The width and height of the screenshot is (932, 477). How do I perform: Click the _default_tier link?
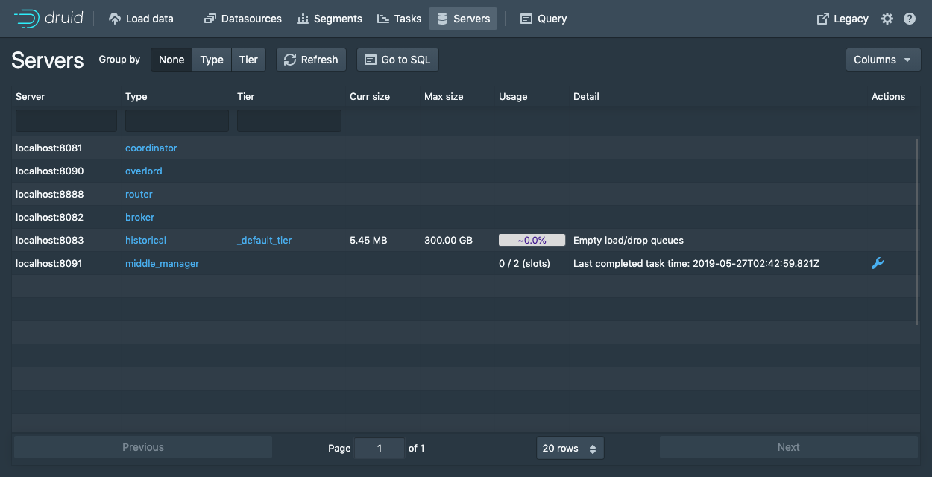coord(265,240)
